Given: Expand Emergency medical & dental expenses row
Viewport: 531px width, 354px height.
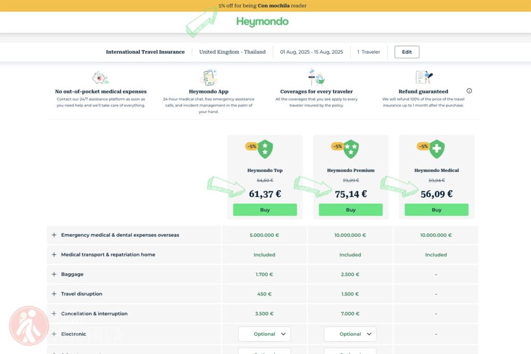Looking at the screenshot, I should click(x=54, y=235).
